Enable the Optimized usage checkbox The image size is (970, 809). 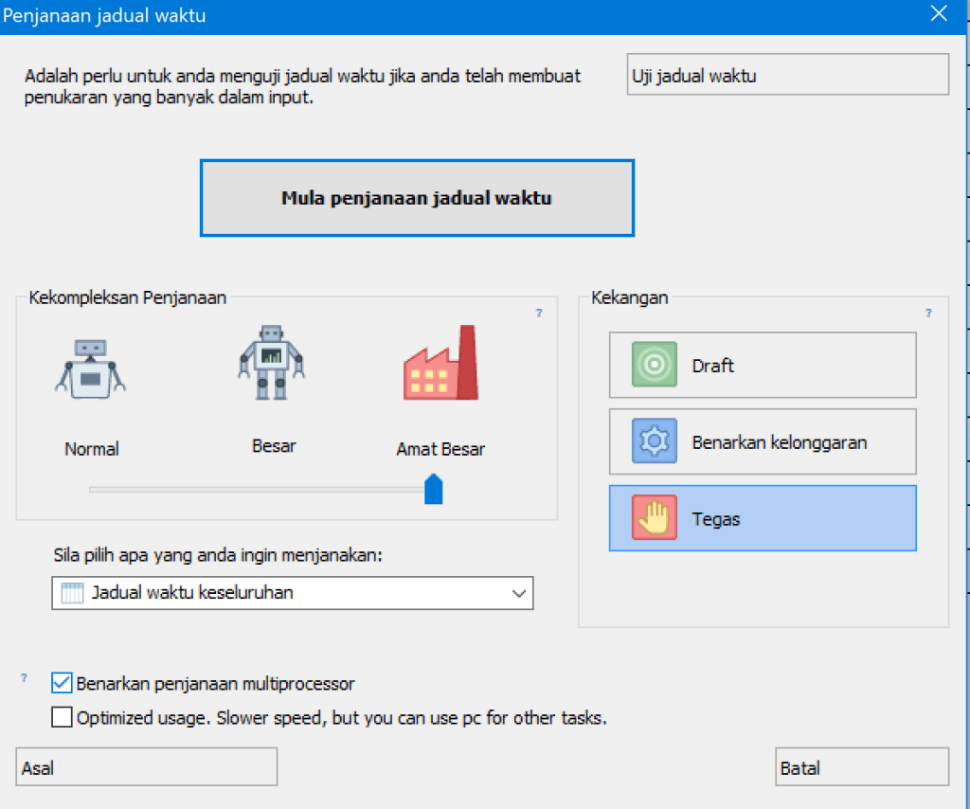(x=62, y=718)
